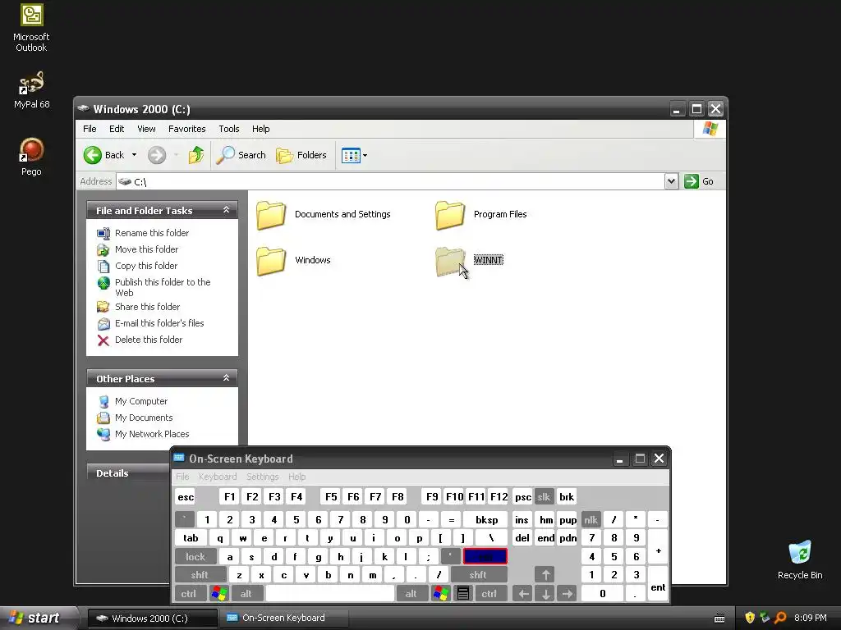This screenshot has width=841, height=630.
Task: Open the Favorites menu
Action: 186,129
